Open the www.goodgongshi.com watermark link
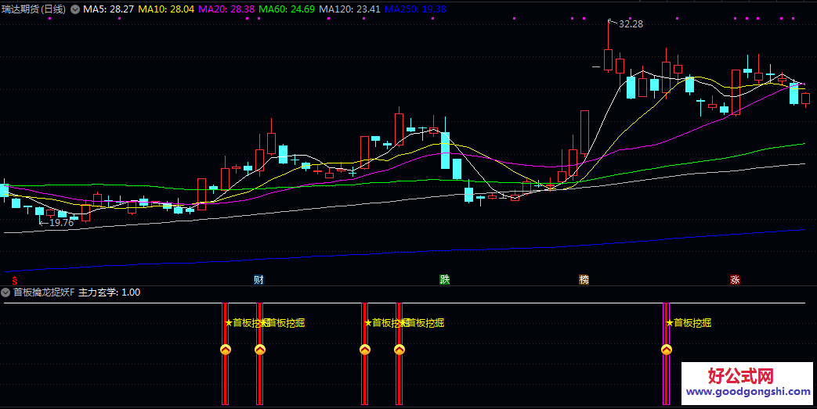 (748, 393)
